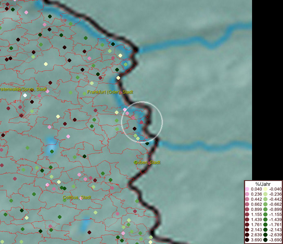
Task: Click the dark red swatch for 1.439
Action: tap(247, 220)
